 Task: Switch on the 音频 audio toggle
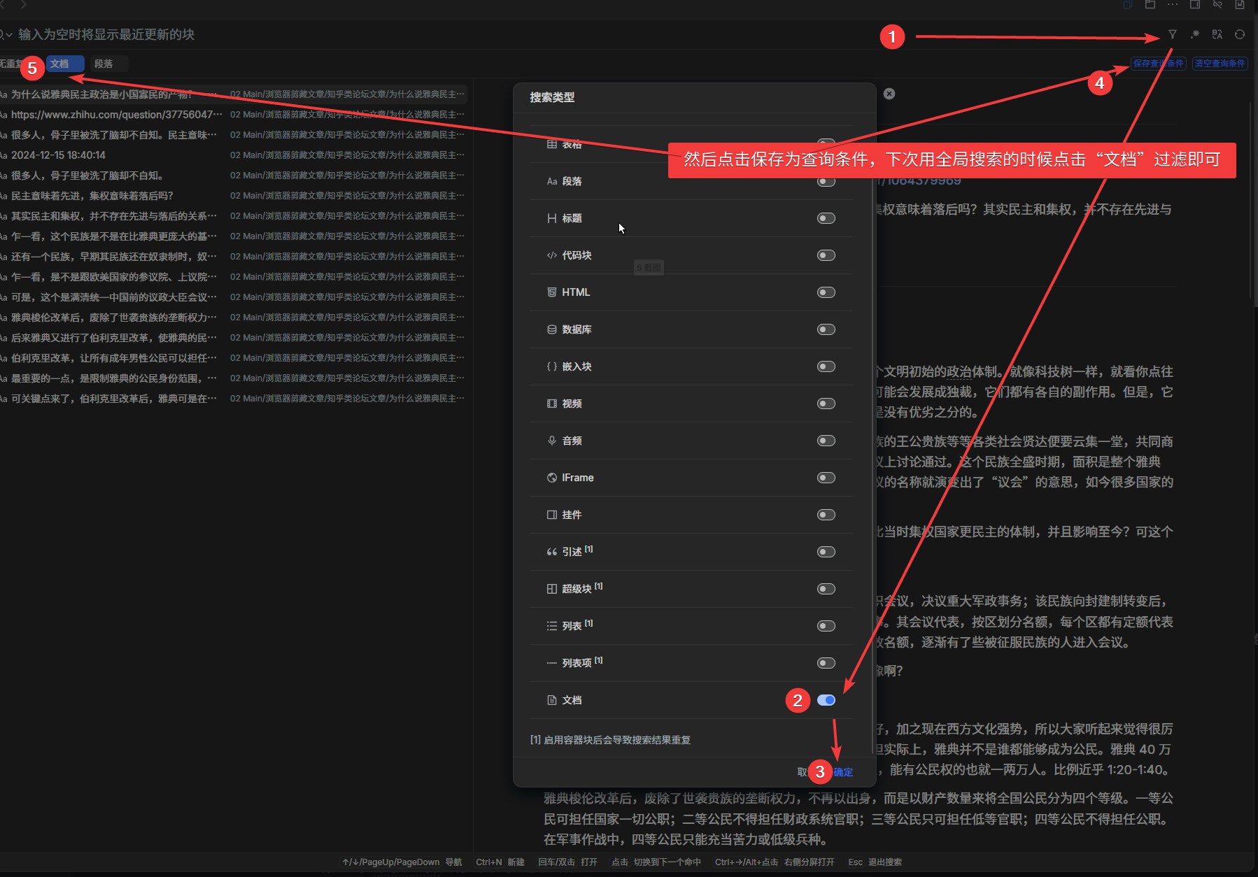(x=826, y=441)
